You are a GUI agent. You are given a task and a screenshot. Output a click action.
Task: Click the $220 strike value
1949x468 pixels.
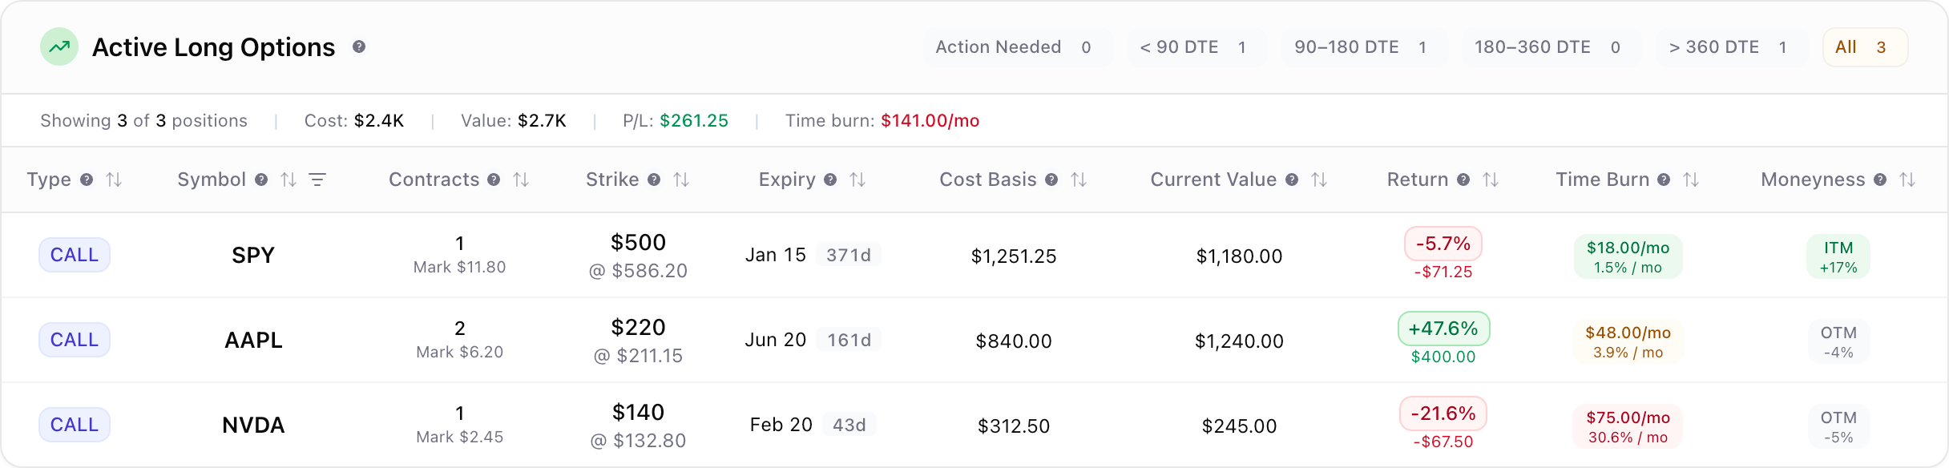click(x=638, y=328)
